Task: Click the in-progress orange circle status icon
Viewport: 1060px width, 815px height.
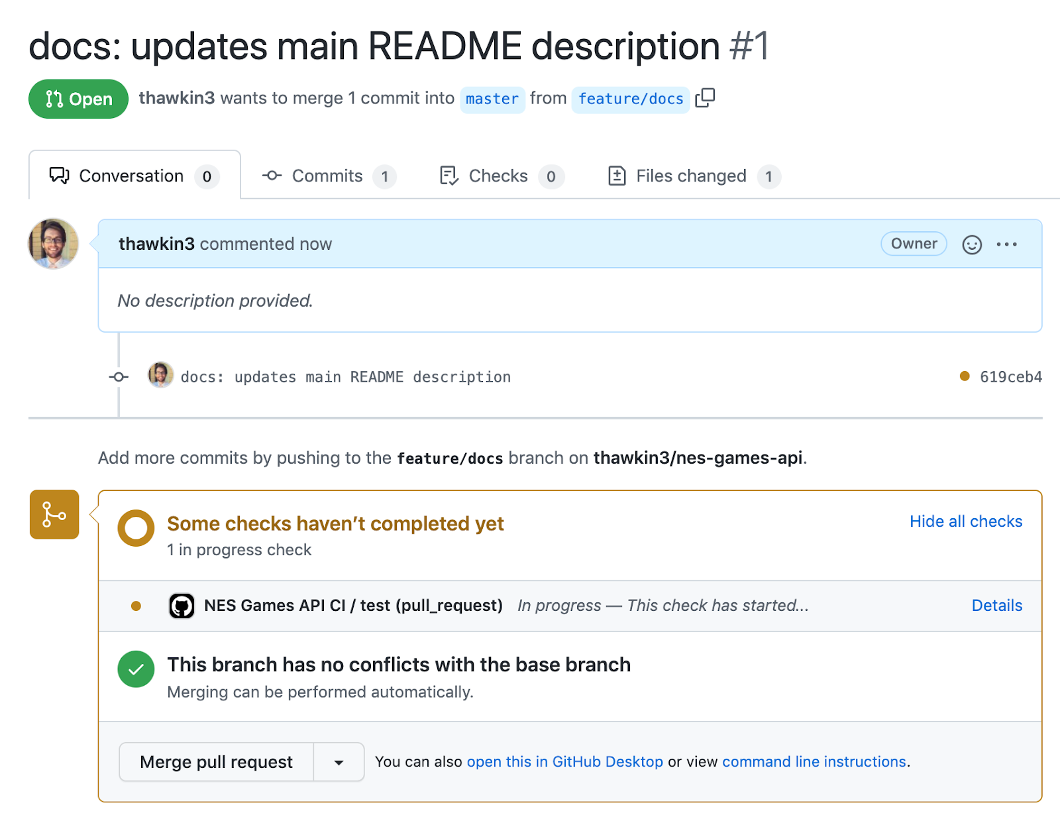Action: click(136, 528)
